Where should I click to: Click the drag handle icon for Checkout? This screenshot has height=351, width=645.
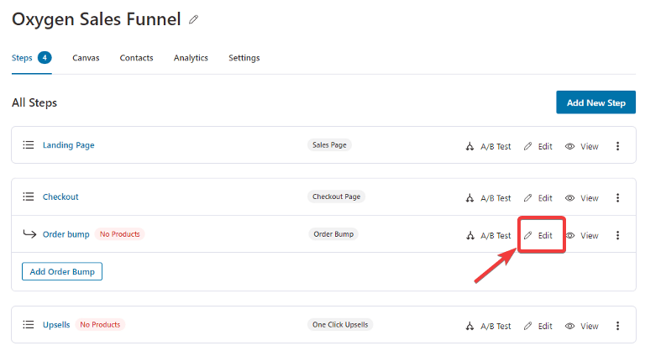click(29, 196)
